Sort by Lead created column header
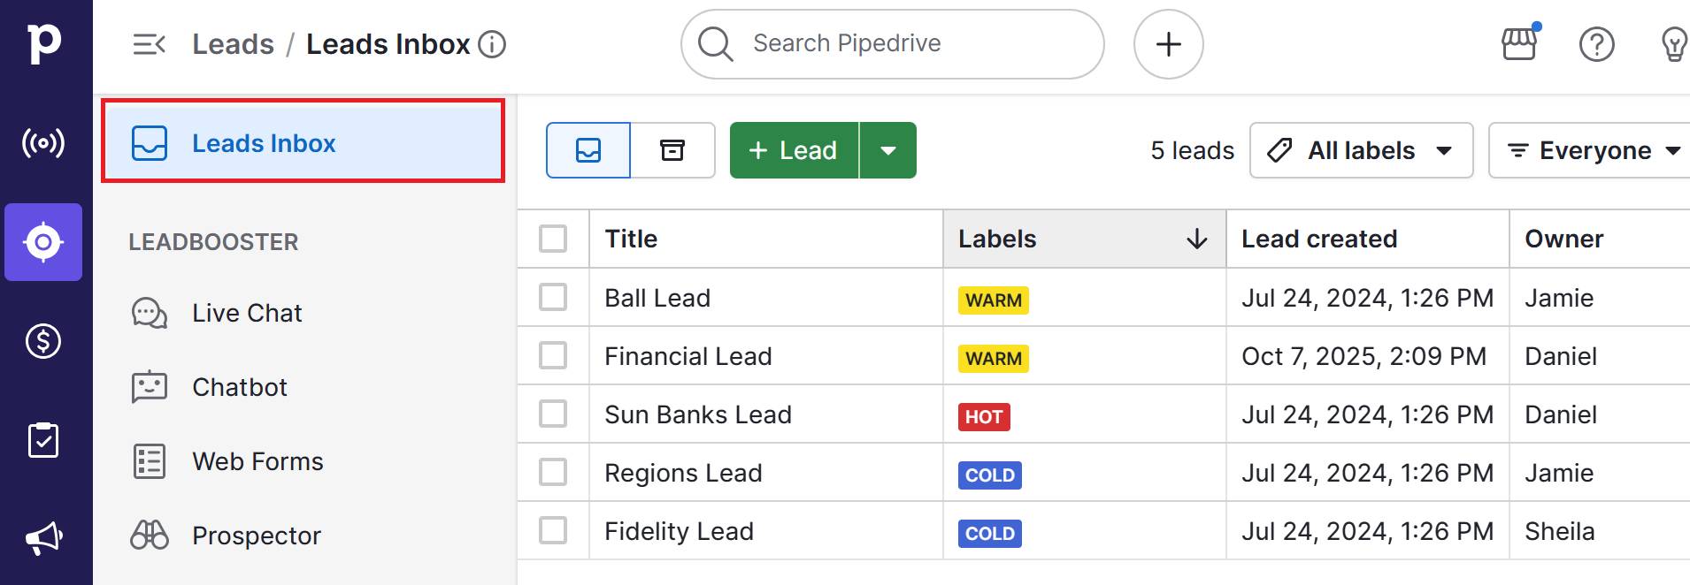Viewport: 1690px width, 585px height. (x=1367, y=239)
